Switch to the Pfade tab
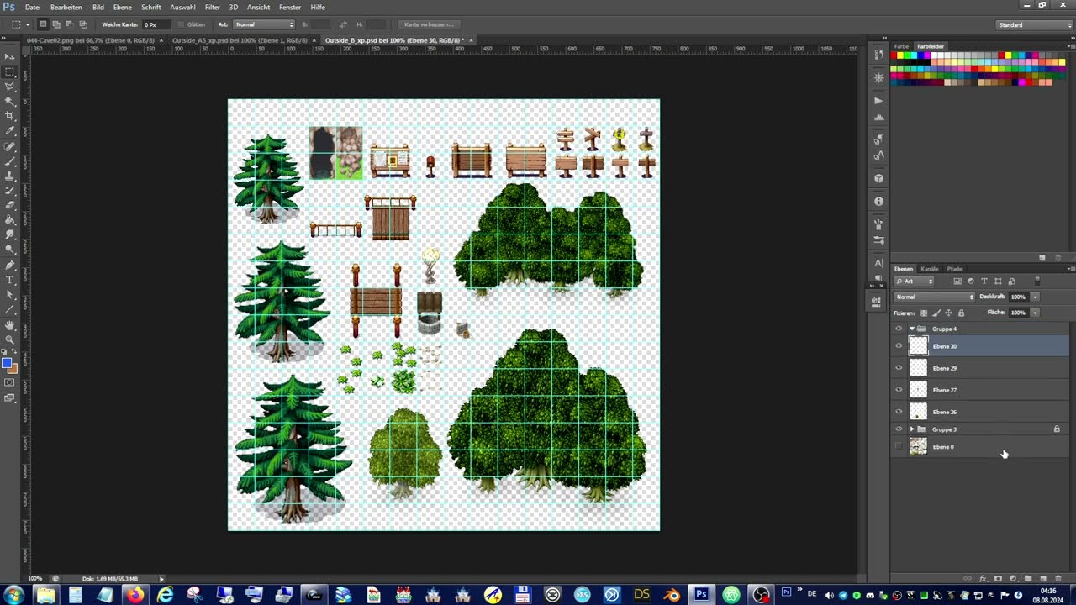Screen dimensions: 1076x605 (x=954, y=269)
